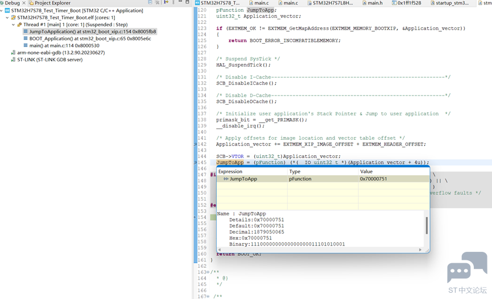Select arm-none-eabi-gdb process entry

[61, 52]
